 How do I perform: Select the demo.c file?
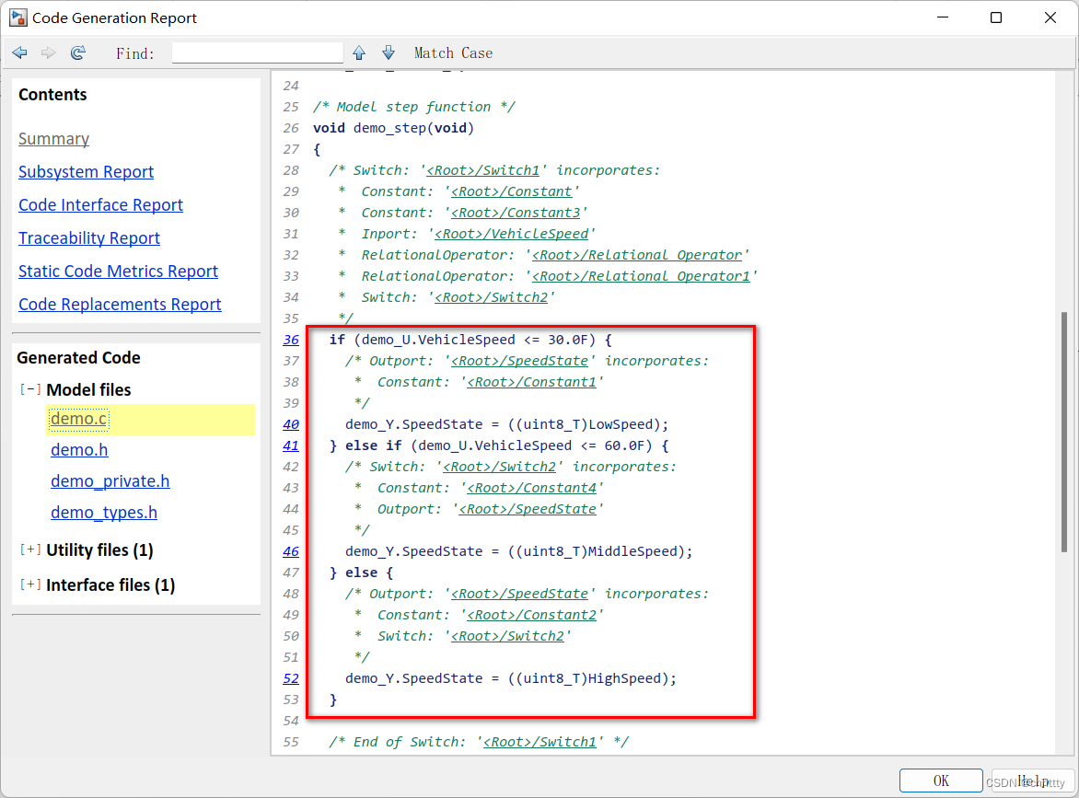click(x=79, y=419)
